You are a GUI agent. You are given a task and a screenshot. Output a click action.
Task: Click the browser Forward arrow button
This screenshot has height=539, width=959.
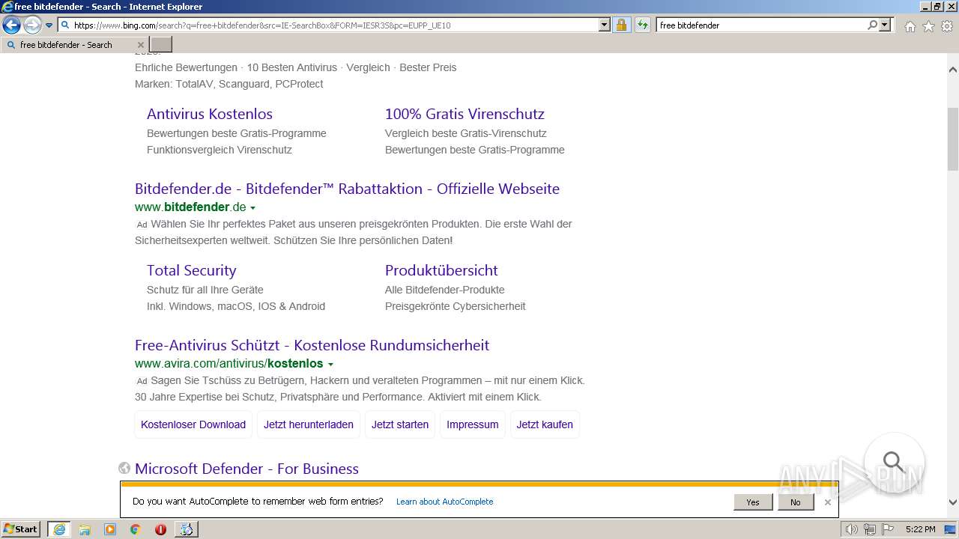coord(32,25)
